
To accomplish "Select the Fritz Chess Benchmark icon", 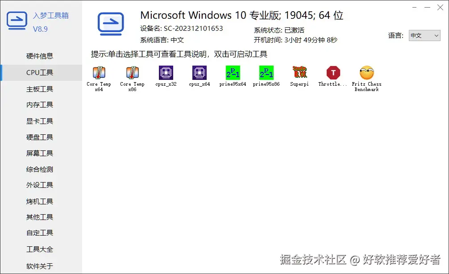I will (367, 73).
